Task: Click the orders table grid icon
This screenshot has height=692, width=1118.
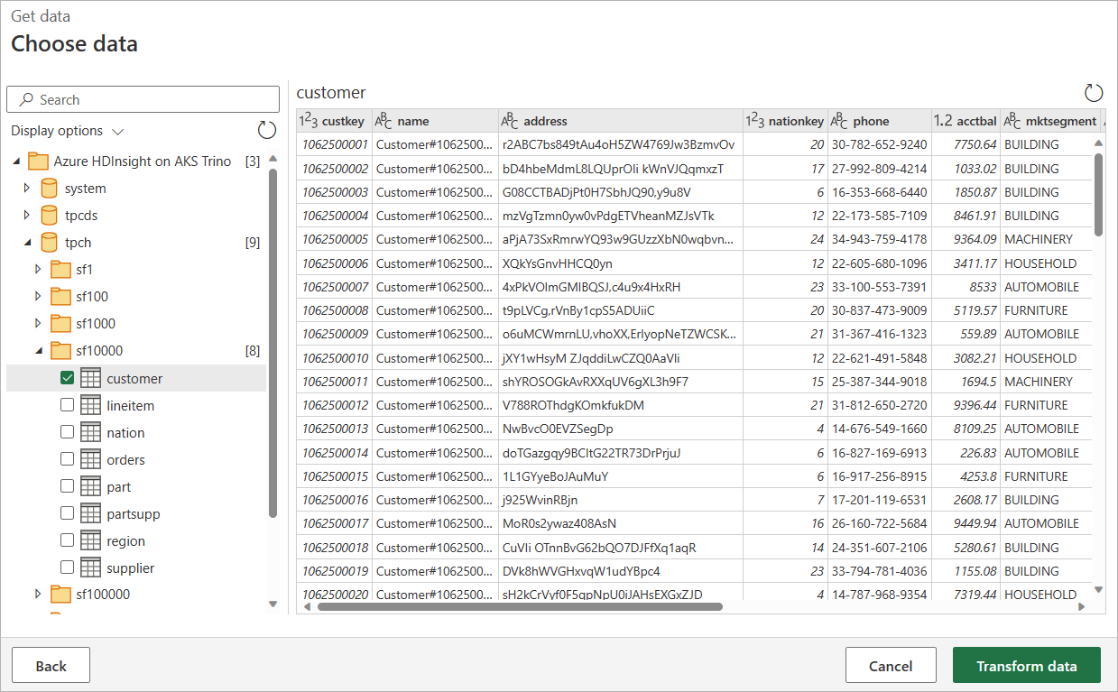Action: pos(90,459)
